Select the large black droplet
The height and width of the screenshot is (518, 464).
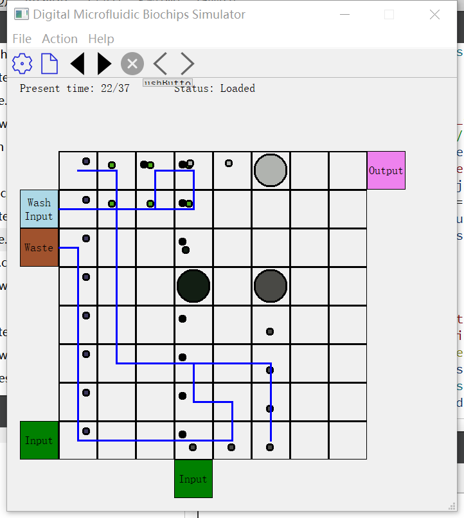[193, 286]
